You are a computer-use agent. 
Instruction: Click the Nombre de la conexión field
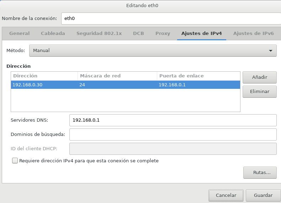click(x=171, y=18)
